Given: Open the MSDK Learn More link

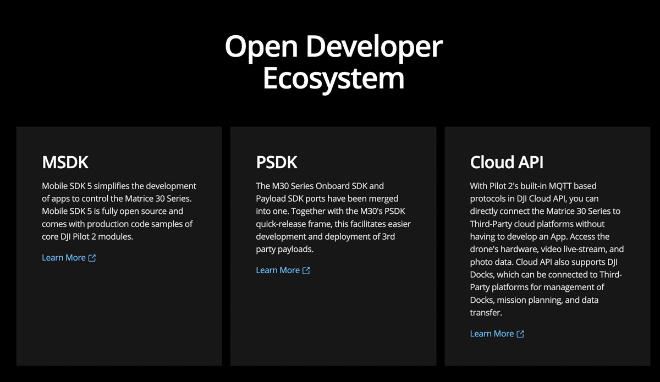Looking at the screenshot, I should 69,258.
